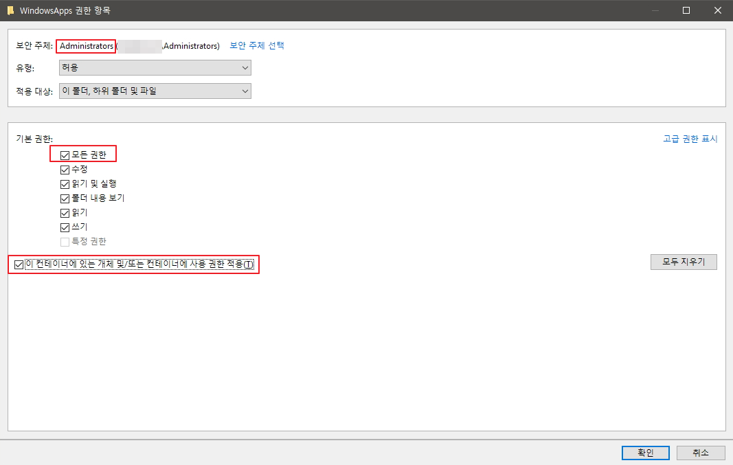733x465 pixels.
Task: Click the 적용 대상 label
Action: click(x=34, y=91)
